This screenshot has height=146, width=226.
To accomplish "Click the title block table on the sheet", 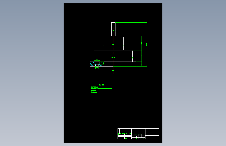I will 138,134.
